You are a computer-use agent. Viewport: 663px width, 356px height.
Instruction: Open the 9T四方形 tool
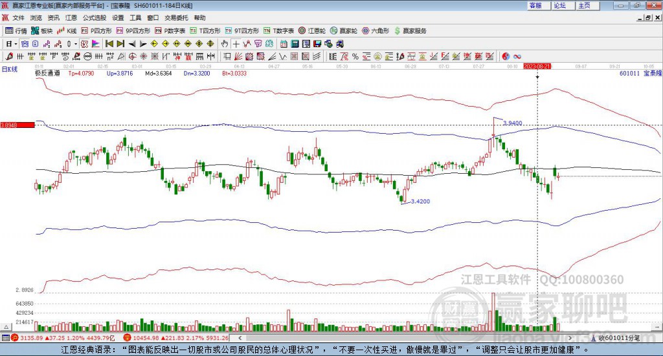tap(242, 31)
